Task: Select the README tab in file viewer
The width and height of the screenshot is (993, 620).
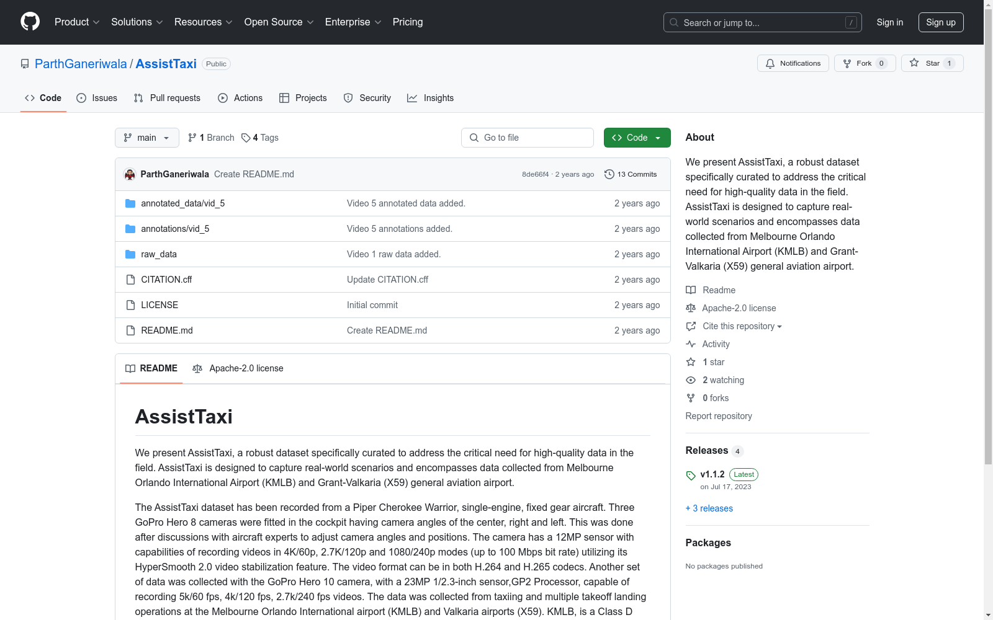Action: (151, 368)
